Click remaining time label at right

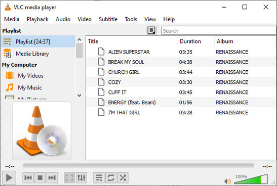267,166
